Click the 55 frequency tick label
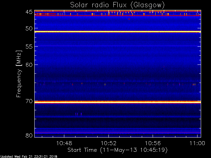The height and width of the screenshot is (158, 211). click(x=29, y=47)
